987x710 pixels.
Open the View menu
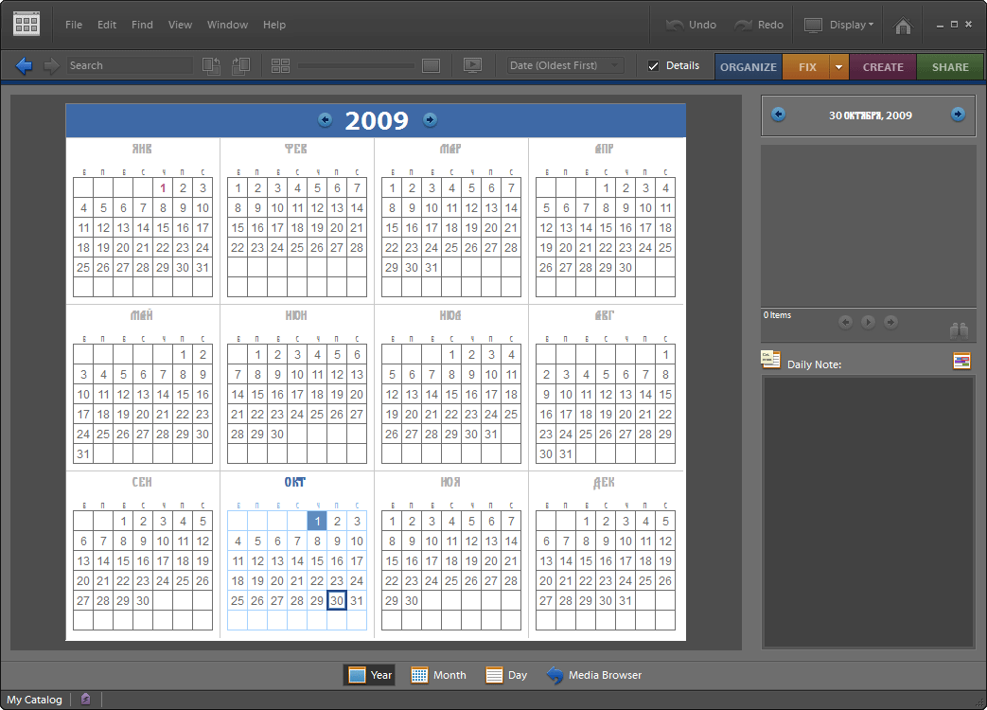point(180,25)
